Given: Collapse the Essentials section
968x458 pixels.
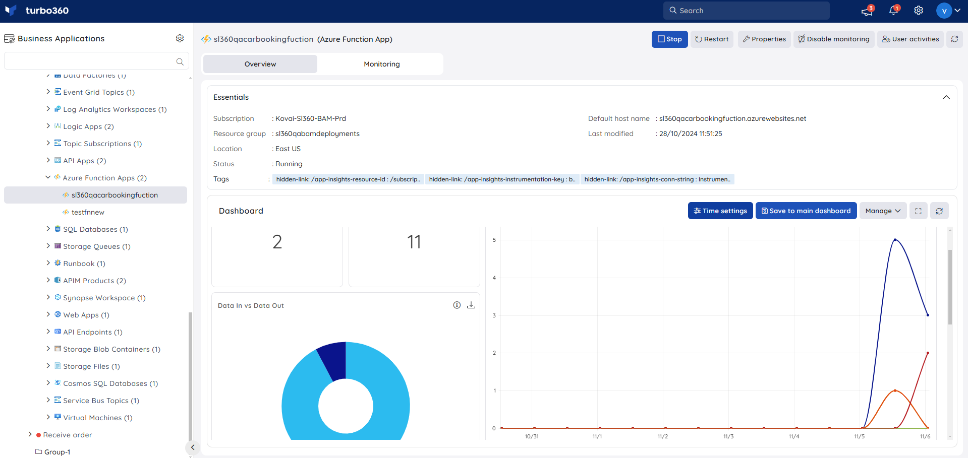Looking at the screenshot, I should pyautogui.click(x=946, y=97).
